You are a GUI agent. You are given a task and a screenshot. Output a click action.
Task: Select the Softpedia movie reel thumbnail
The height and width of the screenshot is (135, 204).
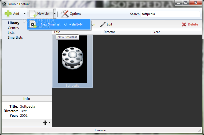[x=72, y=59]
